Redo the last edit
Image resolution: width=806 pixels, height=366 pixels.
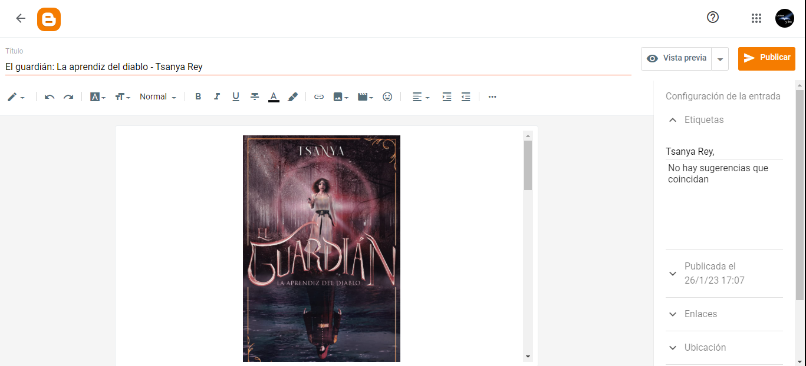68,97
